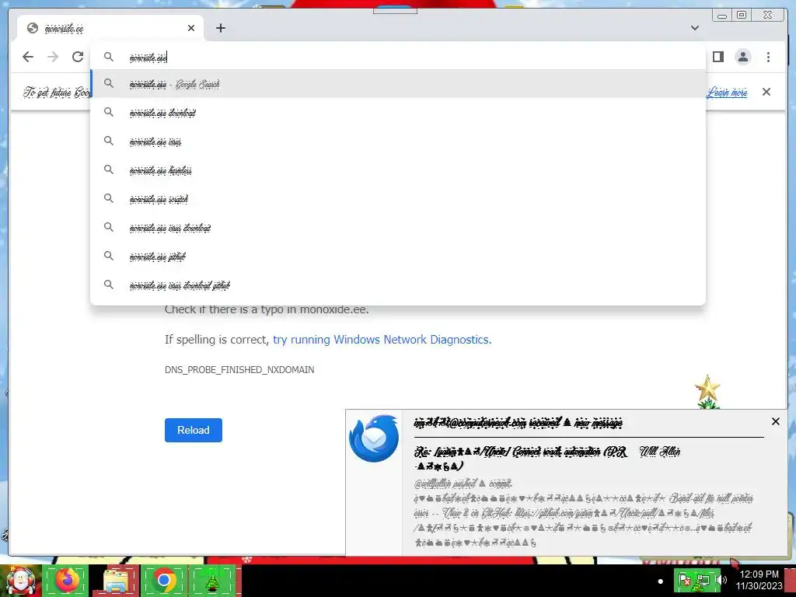Choose the 'monoxide.exe scratch' suggestion
The height and width of the screenshot is (597, 796).
(398, 198)
